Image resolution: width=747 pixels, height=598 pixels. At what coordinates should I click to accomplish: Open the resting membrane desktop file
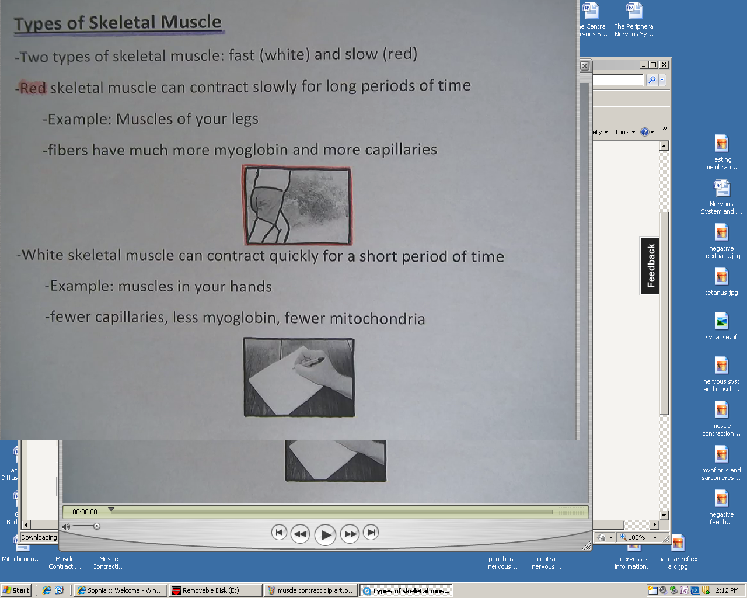721,152
